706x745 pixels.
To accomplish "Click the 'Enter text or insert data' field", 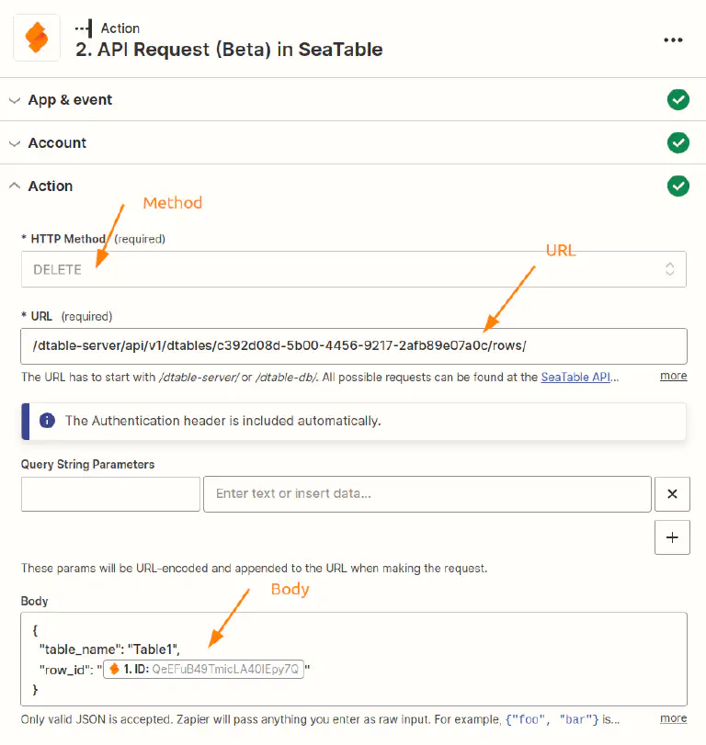I will 427,494.
